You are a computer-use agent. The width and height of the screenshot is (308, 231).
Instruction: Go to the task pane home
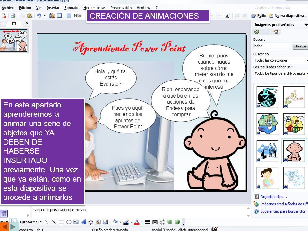[276, 32]
